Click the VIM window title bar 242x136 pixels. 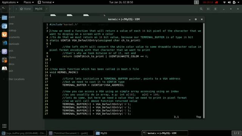(124, 19)
